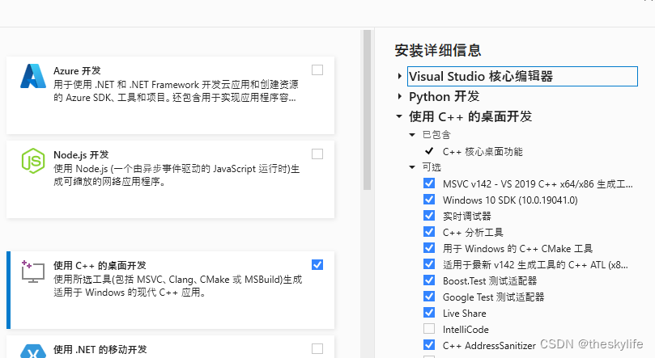Enable the IntelliCode component checkbox
This screenshot has height=358, width=655.
pyautogui.click(x=429, y=329)
